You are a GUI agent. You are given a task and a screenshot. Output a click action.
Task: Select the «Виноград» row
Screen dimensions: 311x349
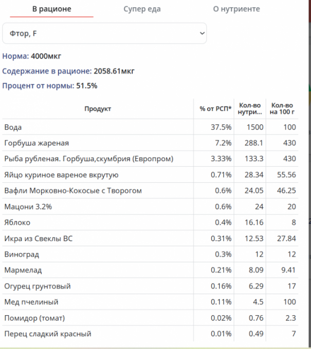click(21, 255)
